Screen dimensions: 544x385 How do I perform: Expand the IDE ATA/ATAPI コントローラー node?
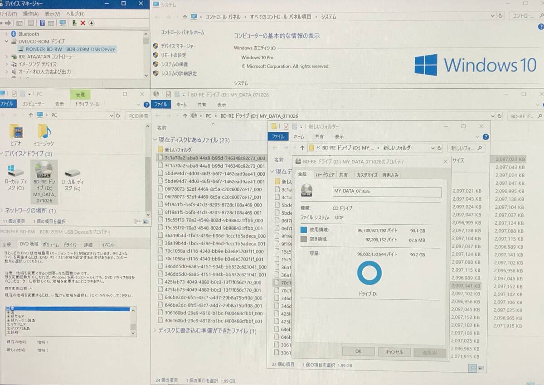(x=6, y=57)
